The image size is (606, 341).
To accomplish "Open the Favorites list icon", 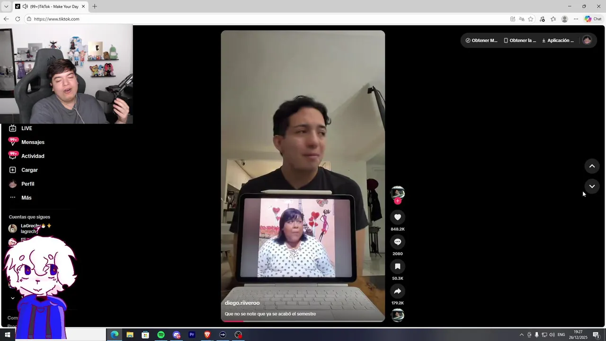I will point(553,19).
